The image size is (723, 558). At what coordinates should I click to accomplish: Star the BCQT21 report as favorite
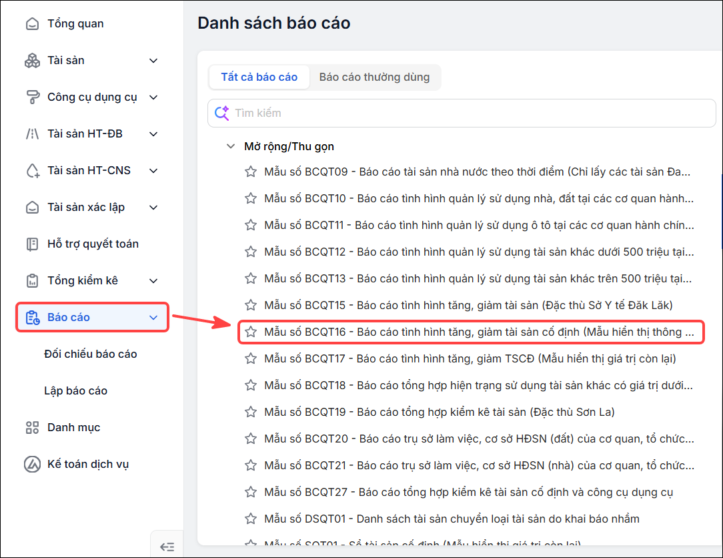click(251, 465)
